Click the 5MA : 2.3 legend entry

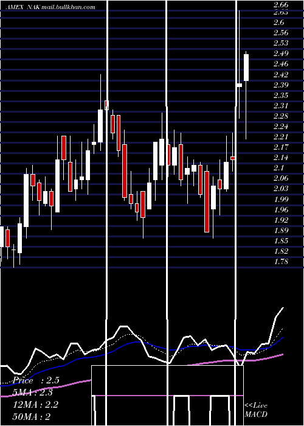pyautogui.click(x=33, y=393)
